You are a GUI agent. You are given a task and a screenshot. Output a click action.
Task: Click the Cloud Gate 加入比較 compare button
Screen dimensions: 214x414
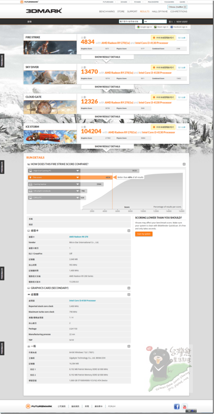click(182, 98)
